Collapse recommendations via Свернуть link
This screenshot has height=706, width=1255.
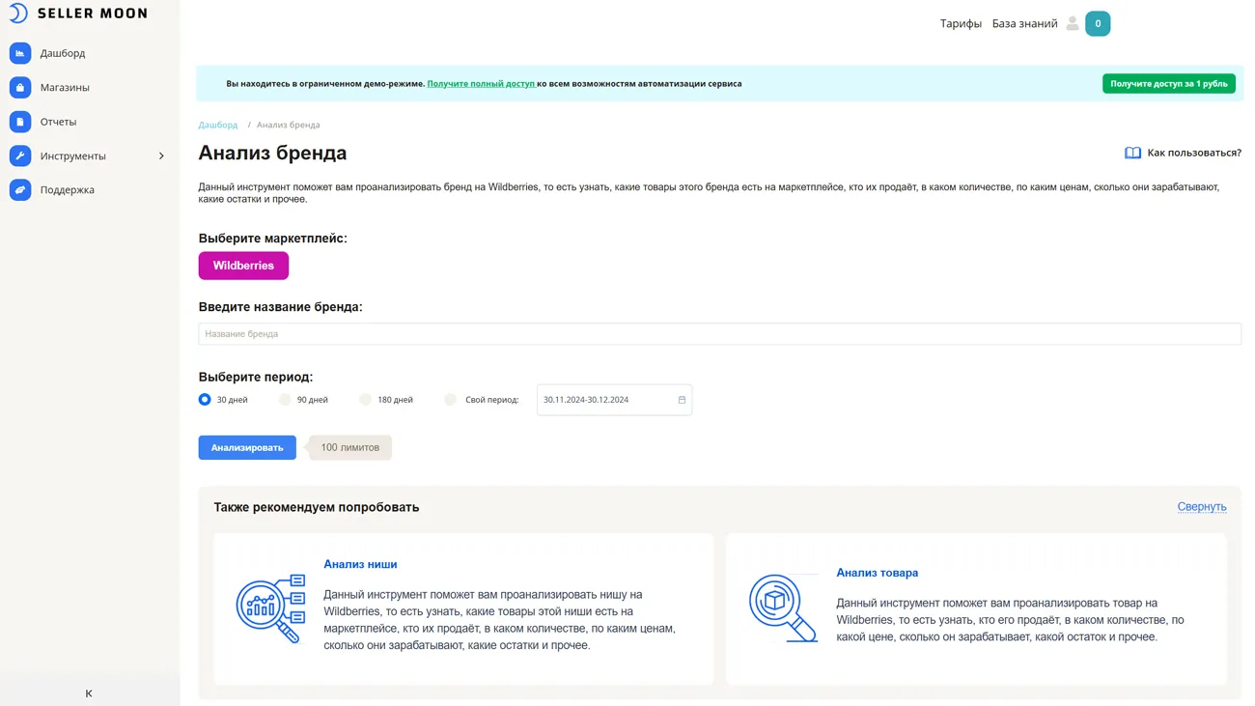click(x=1201, y=507)
